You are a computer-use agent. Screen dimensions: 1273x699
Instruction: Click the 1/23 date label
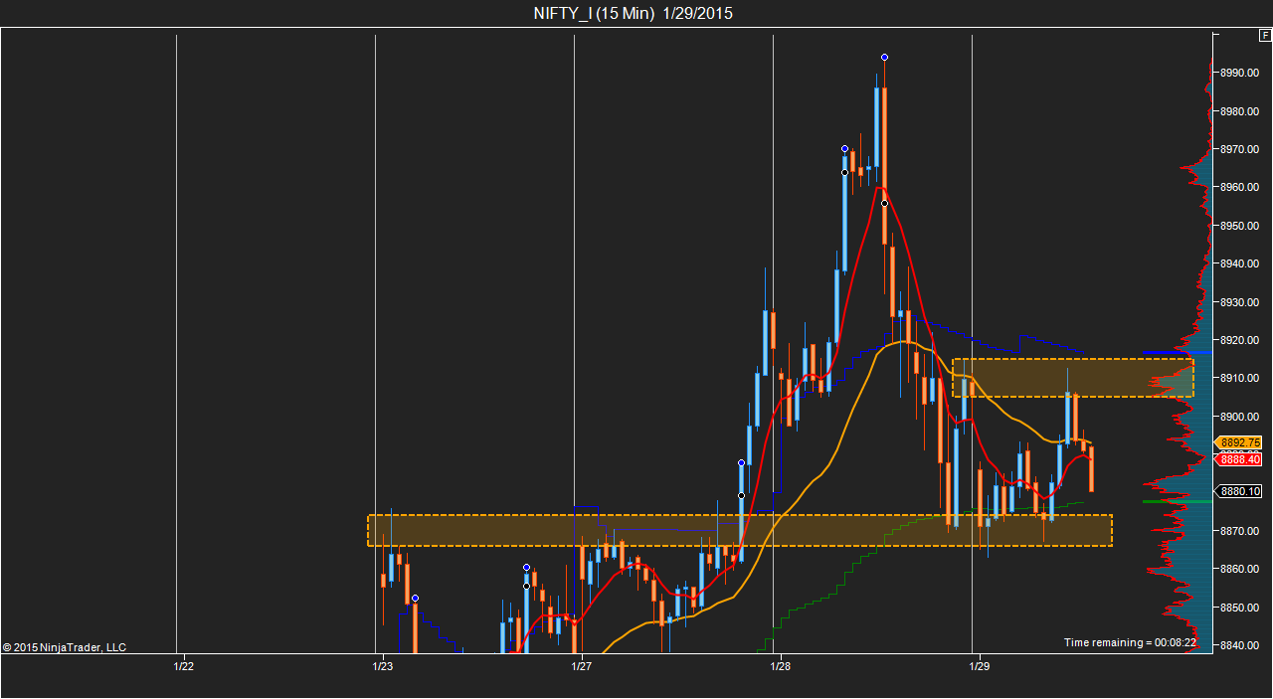pyautogui.click(x=382, y=665)
